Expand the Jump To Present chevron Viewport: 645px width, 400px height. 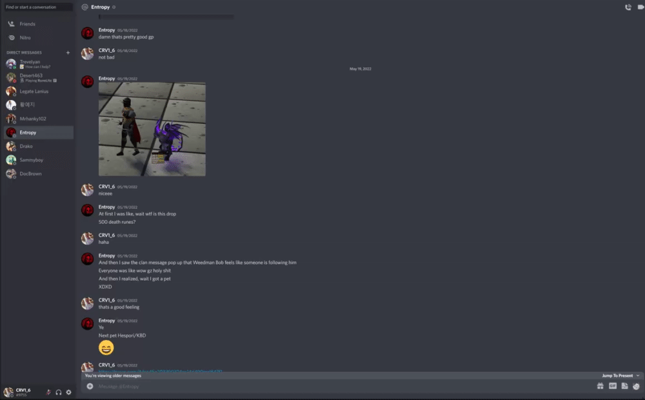[x=638, y=375]
